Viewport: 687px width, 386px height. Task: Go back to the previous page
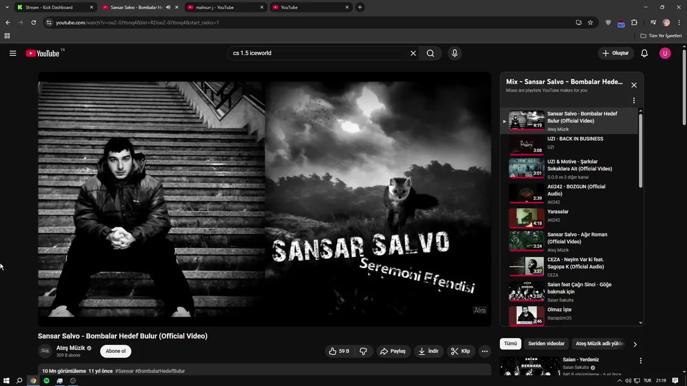point(8,23)
